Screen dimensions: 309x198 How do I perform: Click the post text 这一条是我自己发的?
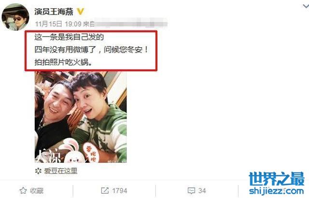69,37
